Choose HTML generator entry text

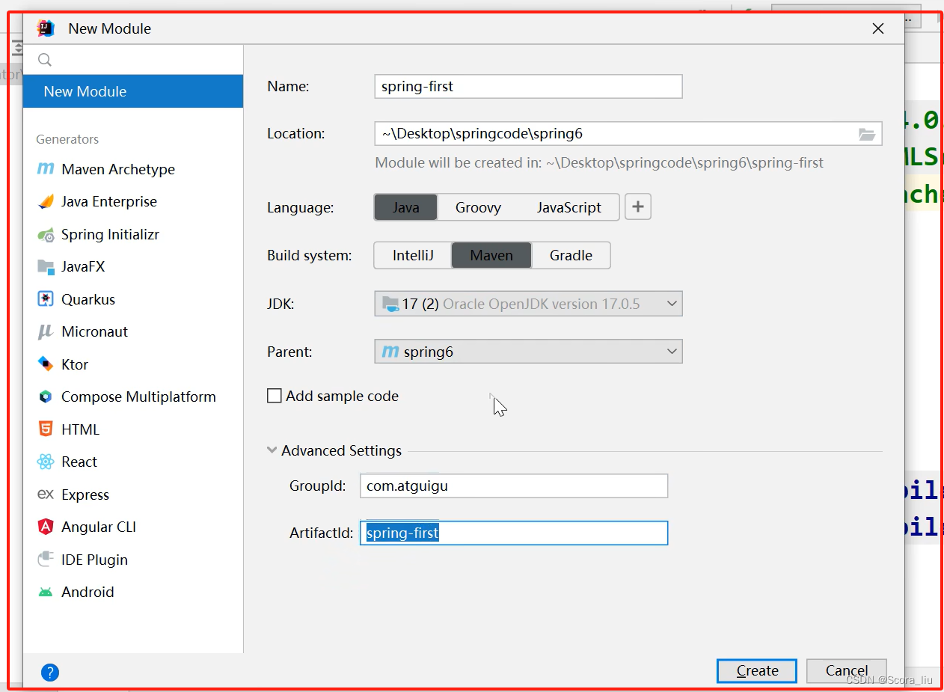[x=80, y=429]
